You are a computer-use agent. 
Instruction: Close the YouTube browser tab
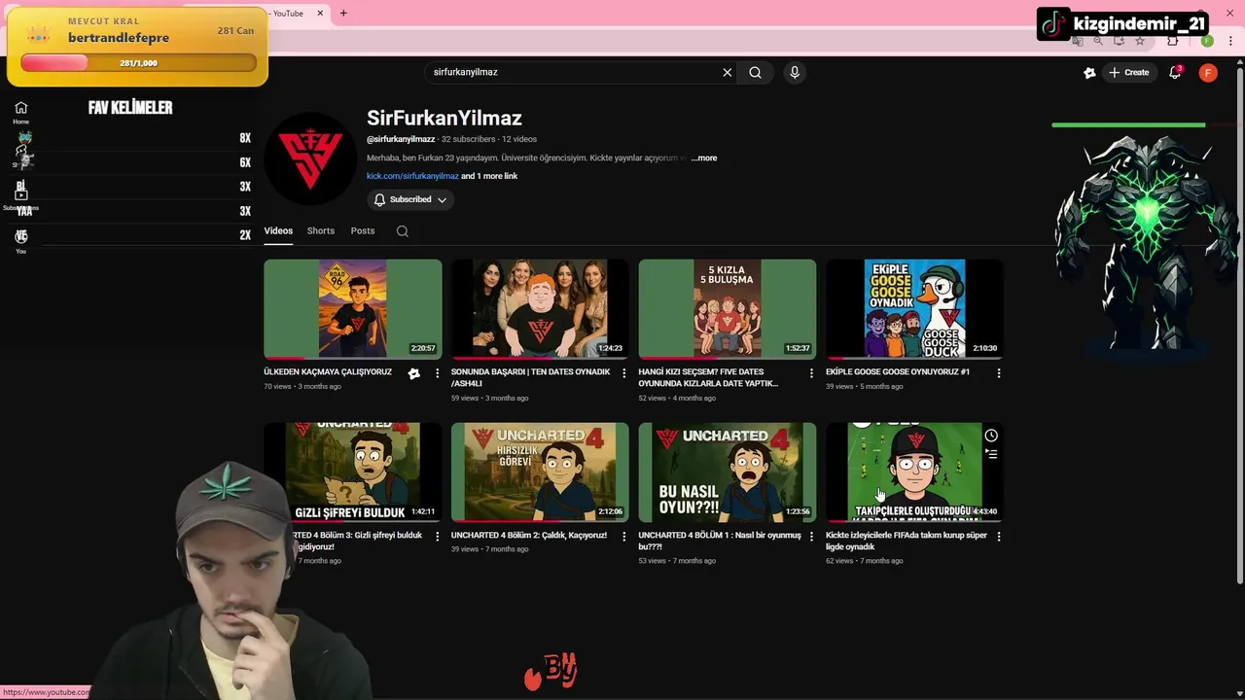tap(320, 13)
